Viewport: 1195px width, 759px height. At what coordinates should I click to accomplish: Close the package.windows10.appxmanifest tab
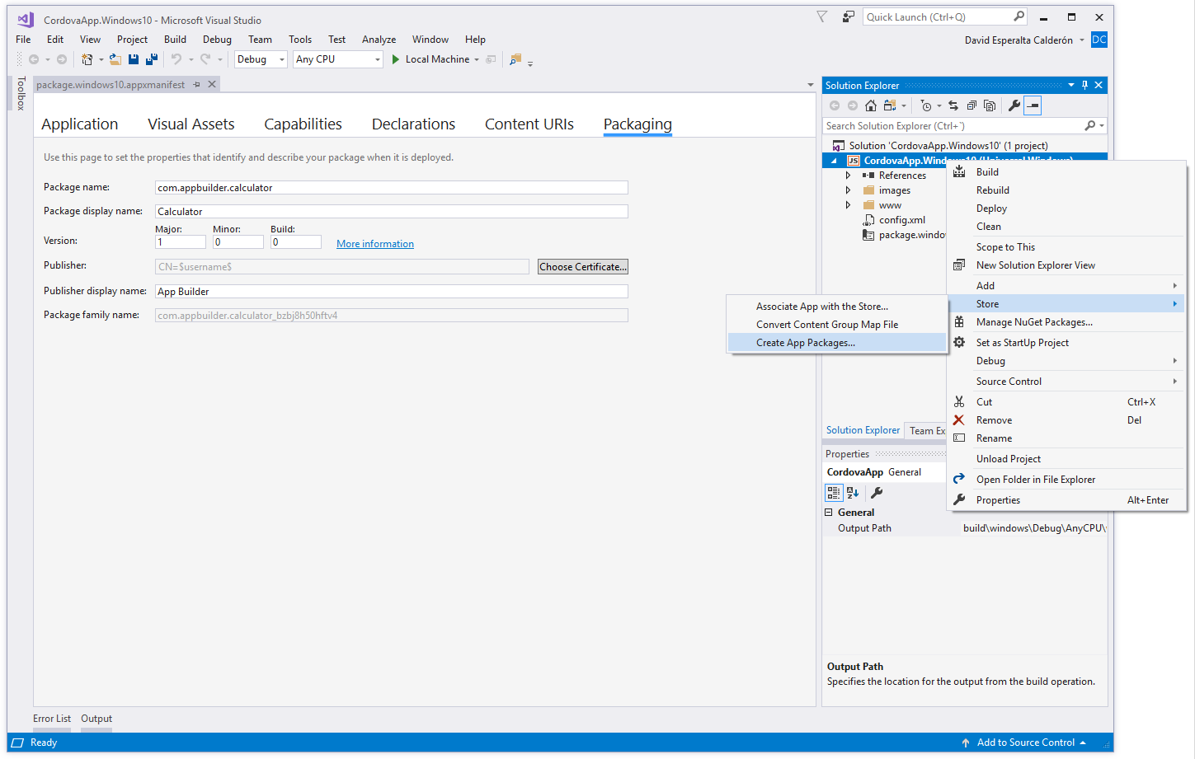point(212,84)
